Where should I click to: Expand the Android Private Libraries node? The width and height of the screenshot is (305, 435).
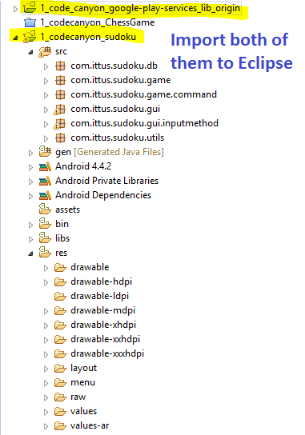(x=31, y=182)
